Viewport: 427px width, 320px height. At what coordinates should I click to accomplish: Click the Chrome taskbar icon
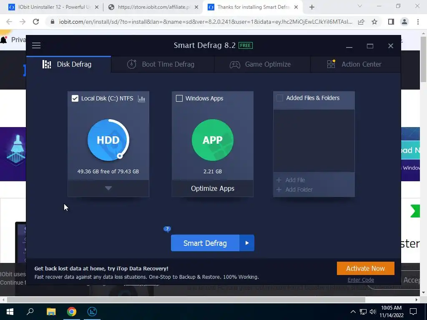72,312
